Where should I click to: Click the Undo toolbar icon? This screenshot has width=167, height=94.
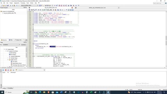point(17,5)
